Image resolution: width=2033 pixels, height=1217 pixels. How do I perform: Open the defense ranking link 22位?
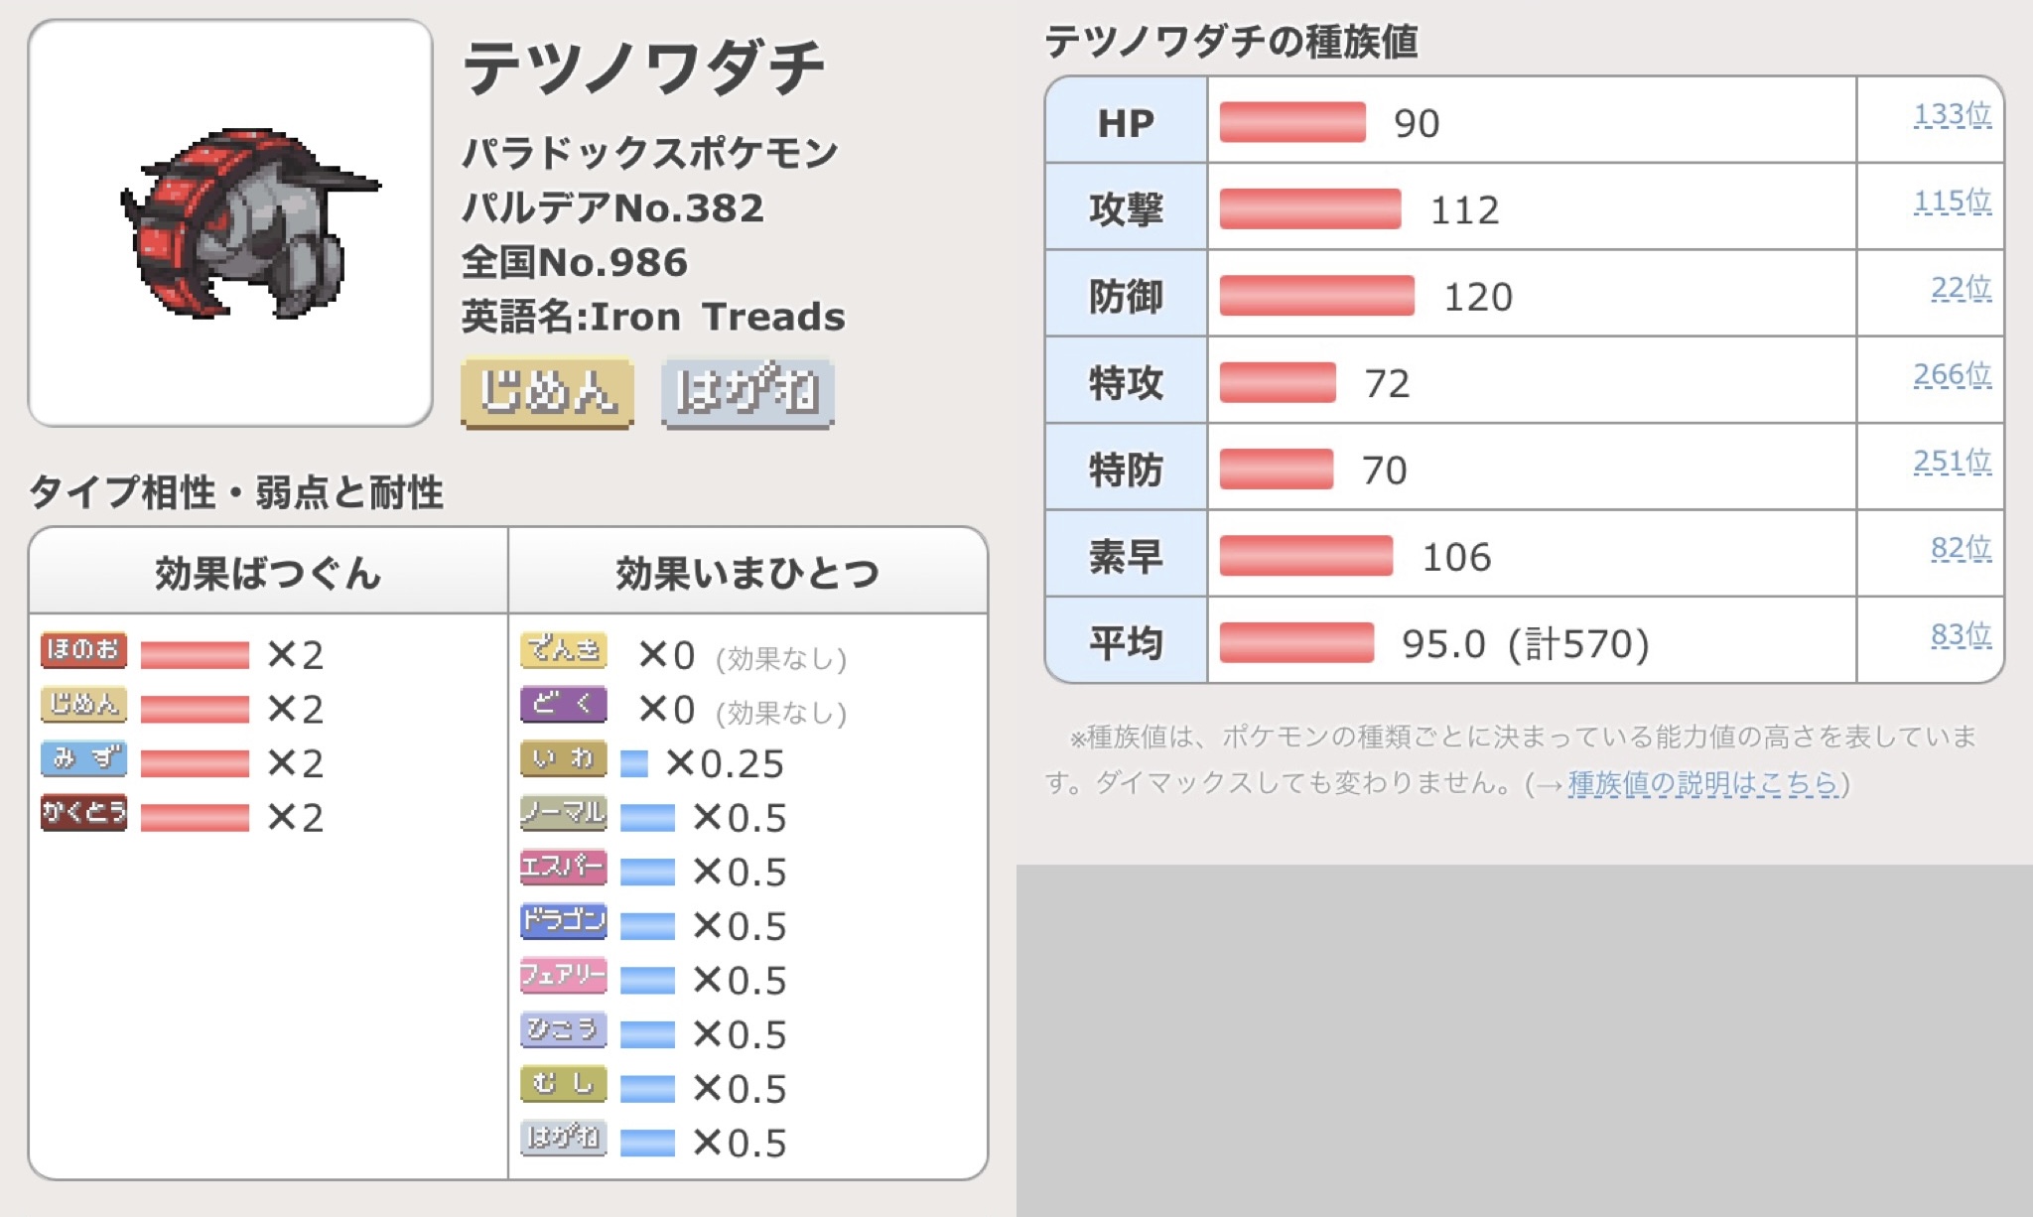coord(1961,288)
